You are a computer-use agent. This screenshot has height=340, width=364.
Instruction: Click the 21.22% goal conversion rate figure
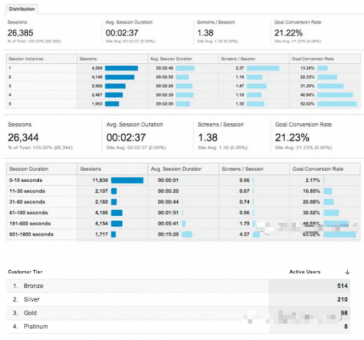click(x=288, y=33)
